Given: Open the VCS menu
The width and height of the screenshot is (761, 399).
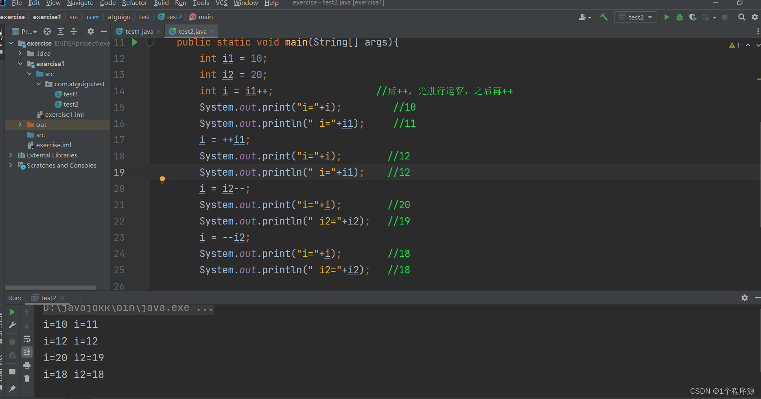Looking at the screenshot, I should coord(221,3).
